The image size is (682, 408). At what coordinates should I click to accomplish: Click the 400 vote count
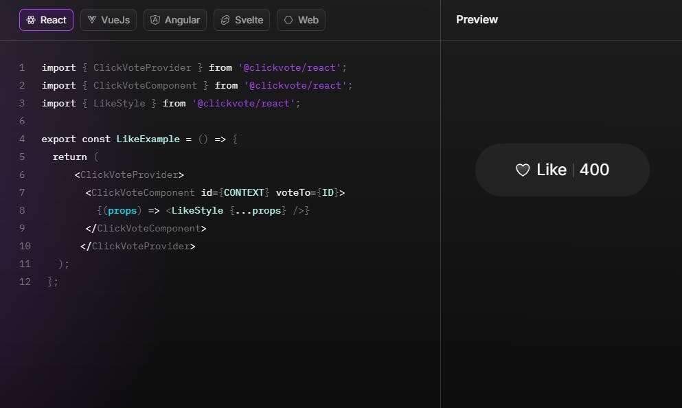[x=594, y=170]
